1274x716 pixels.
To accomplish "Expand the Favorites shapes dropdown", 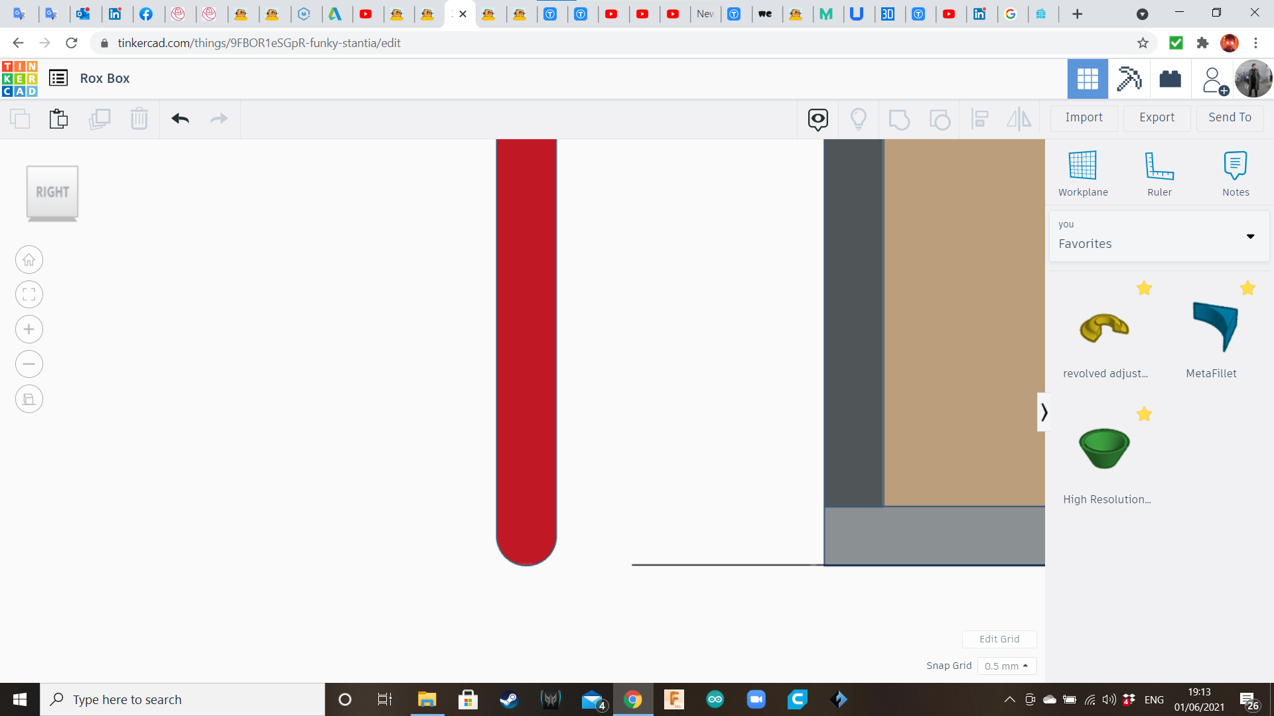I will pyautogui.click(x=1250, y=237).
